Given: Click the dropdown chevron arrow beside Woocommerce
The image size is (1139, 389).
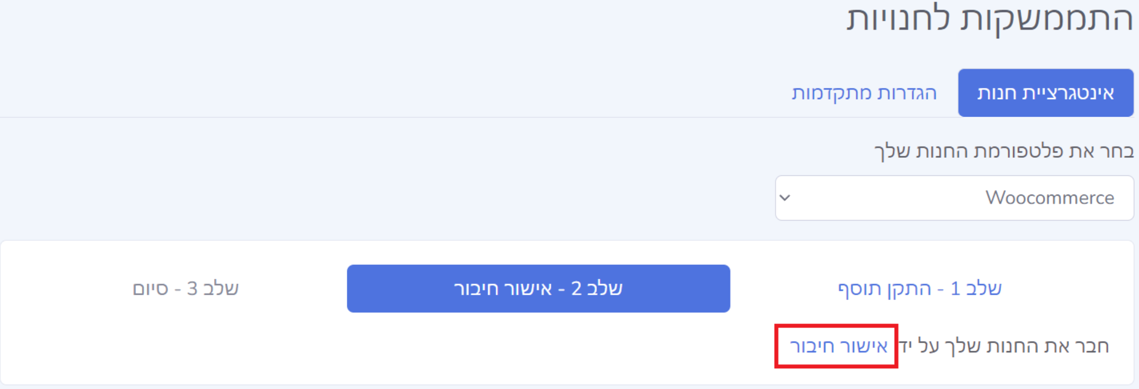Looking at the screenshot, I should [x=785, y=198].
